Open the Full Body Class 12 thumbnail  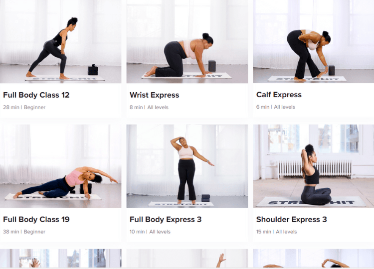pos(60,41)
